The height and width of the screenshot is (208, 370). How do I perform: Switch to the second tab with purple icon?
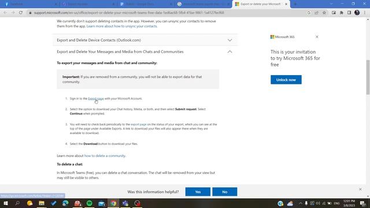point(88,4)
